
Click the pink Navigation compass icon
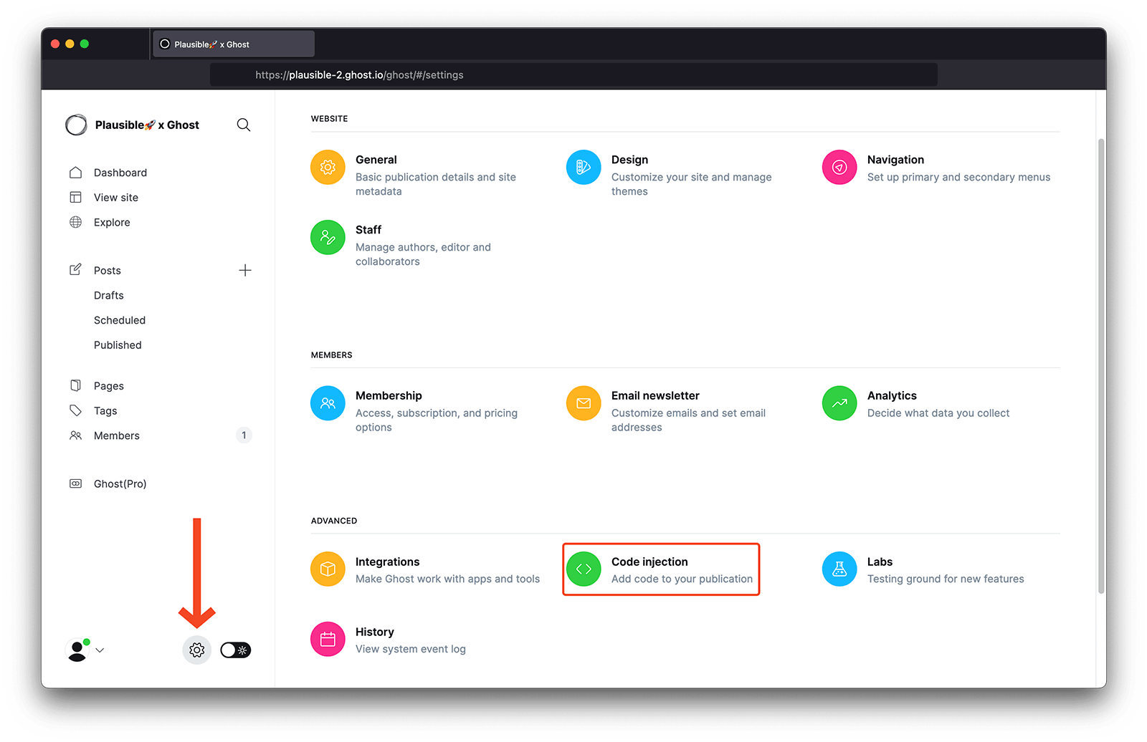coord(839,167)
